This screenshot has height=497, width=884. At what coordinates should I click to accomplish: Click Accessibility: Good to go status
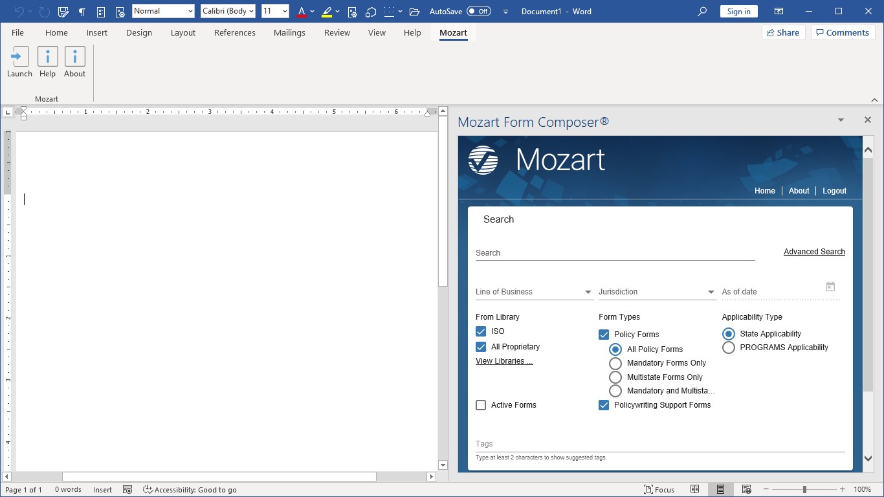190,490
